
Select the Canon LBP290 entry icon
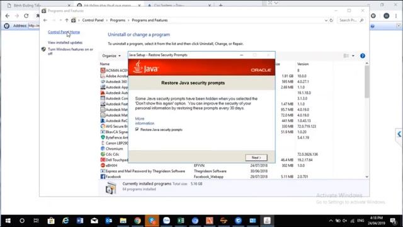coord(103,143)
